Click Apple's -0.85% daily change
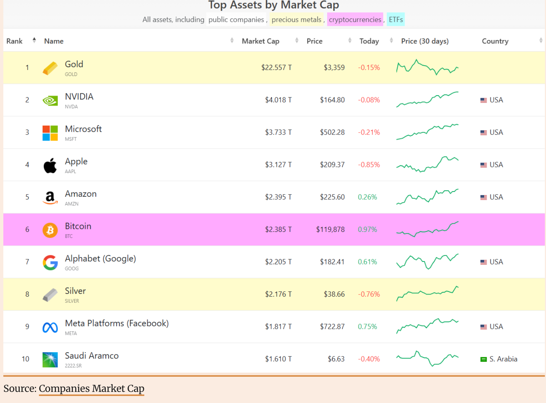This screenshot has height=403, width=546. [x=369, y=165]
